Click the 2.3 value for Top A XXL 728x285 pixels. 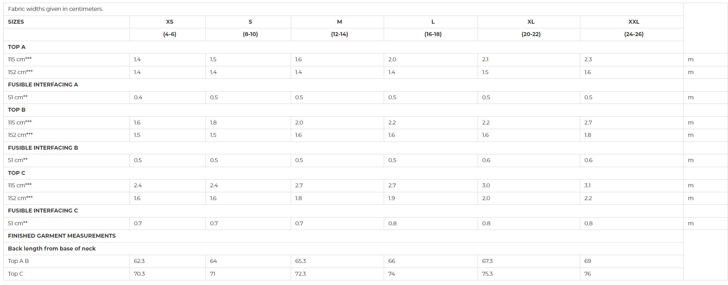pos(588,59)
